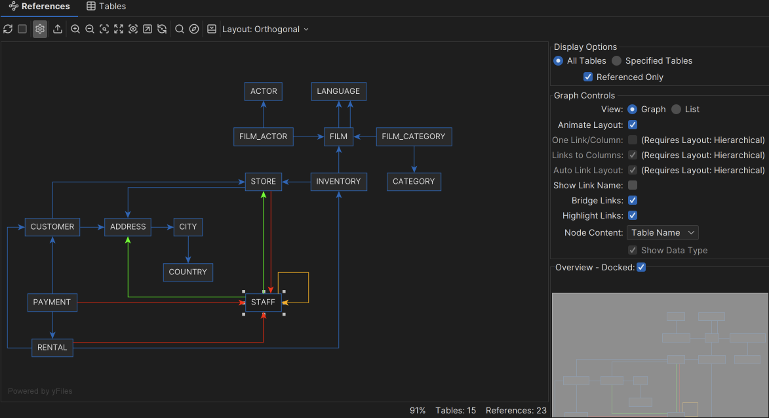This screenshot has width=769, height=418.
Task: Select the Specified Tables radio button
Action: tap(616, 60)
